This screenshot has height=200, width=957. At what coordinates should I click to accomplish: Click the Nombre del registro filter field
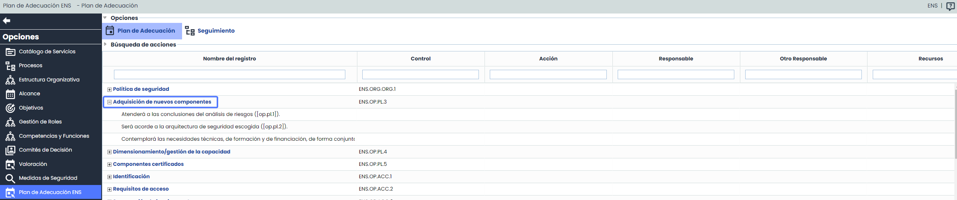coord(229,74)
